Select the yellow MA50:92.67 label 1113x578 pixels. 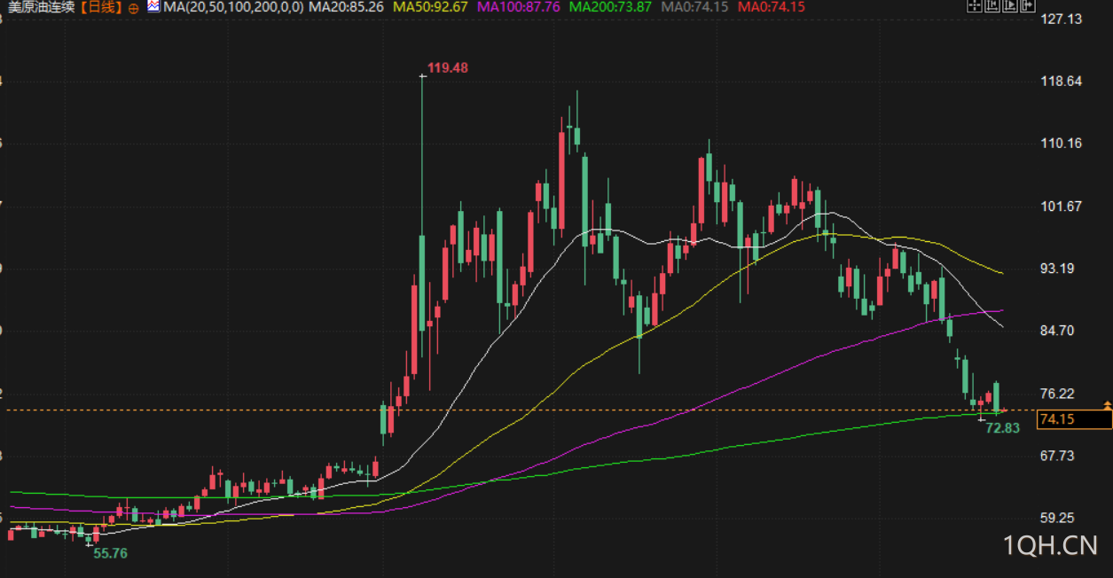coord(430,7)
